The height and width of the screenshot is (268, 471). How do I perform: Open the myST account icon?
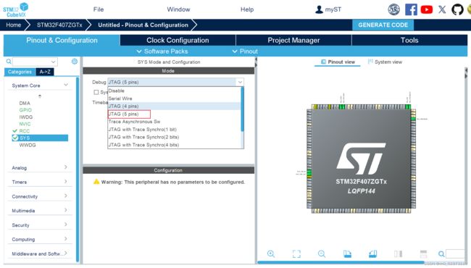319,9
